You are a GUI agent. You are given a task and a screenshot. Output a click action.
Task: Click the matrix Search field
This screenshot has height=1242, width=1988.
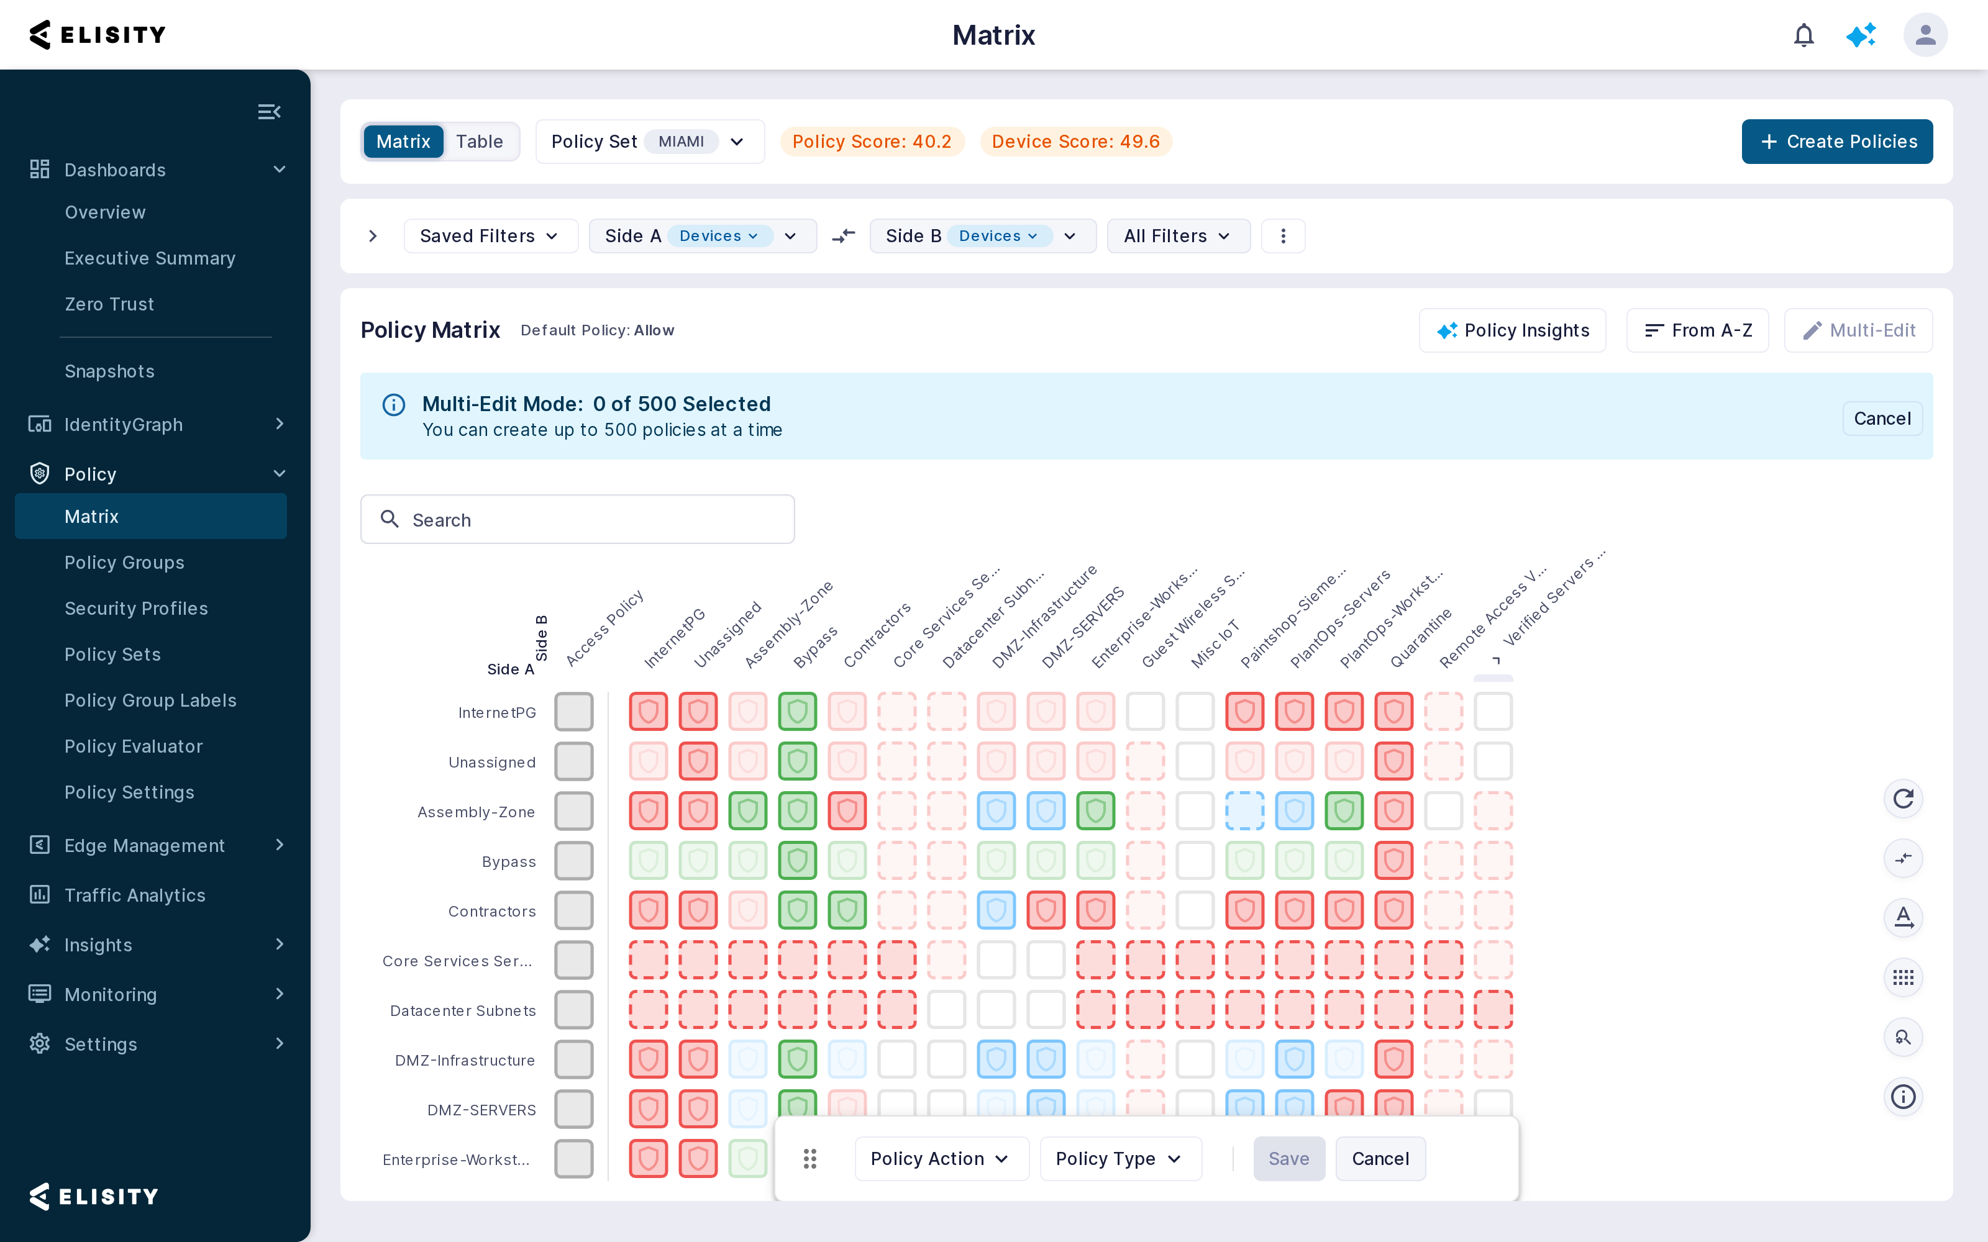577,519
